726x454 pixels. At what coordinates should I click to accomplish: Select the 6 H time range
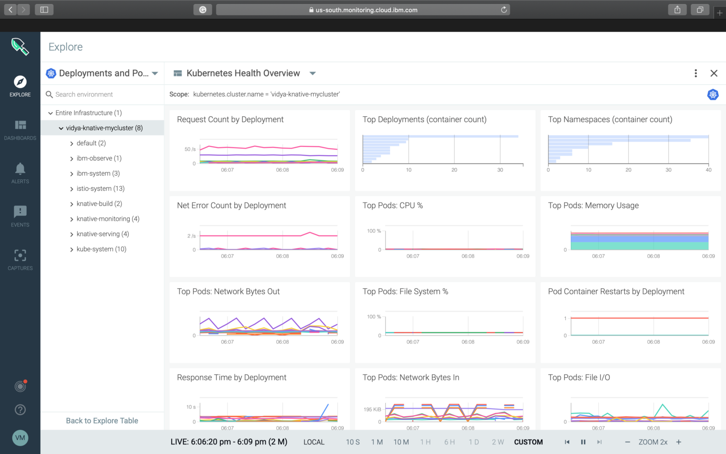449,442
